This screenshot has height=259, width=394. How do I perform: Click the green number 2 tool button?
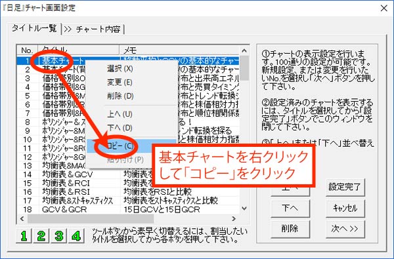pos(41,236)
